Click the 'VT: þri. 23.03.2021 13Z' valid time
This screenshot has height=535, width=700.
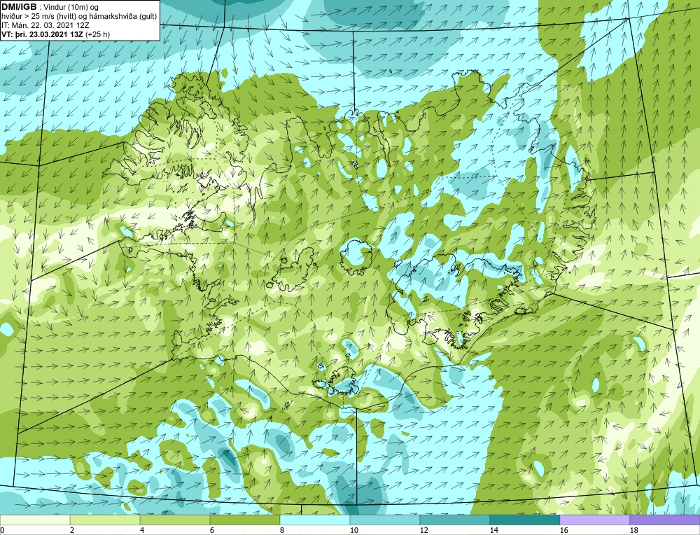(42, 34)
